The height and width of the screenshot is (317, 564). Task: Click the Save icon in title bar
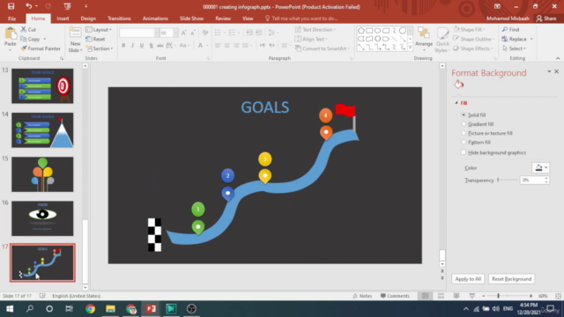click(x=11, y=6)
